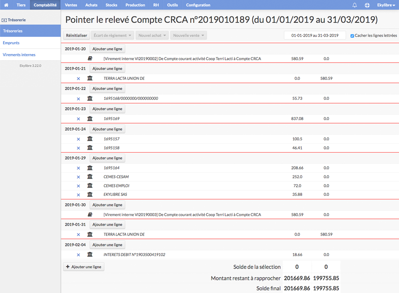The image size is (399, 293).
Task: Open the notifications bell
Action: click(354, 5)
